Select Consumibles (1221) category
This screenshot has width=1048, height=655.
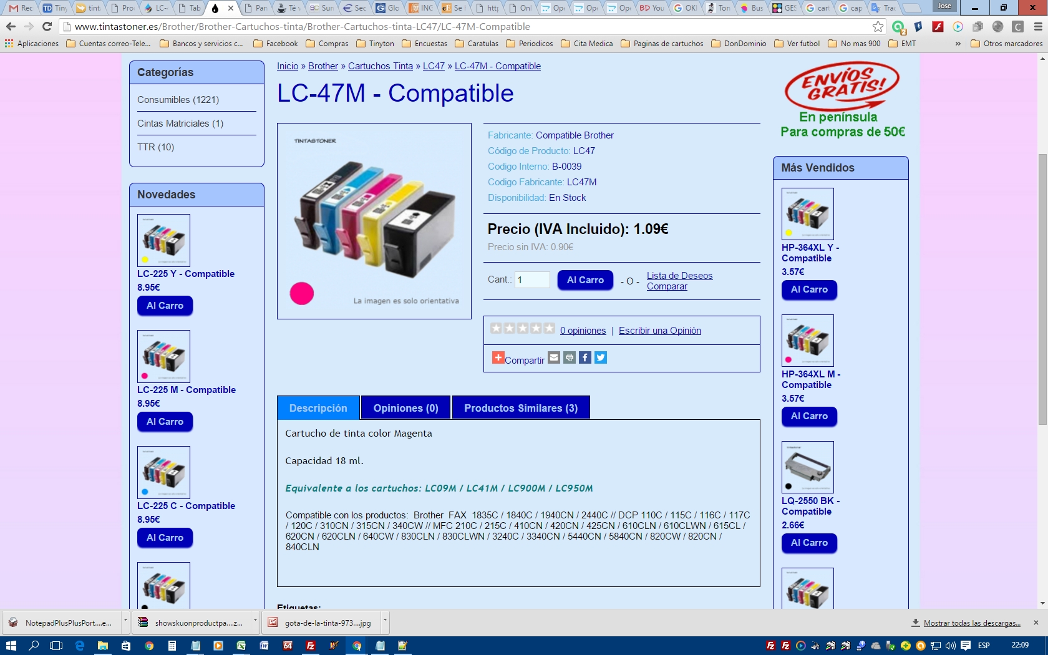(178, 100)
